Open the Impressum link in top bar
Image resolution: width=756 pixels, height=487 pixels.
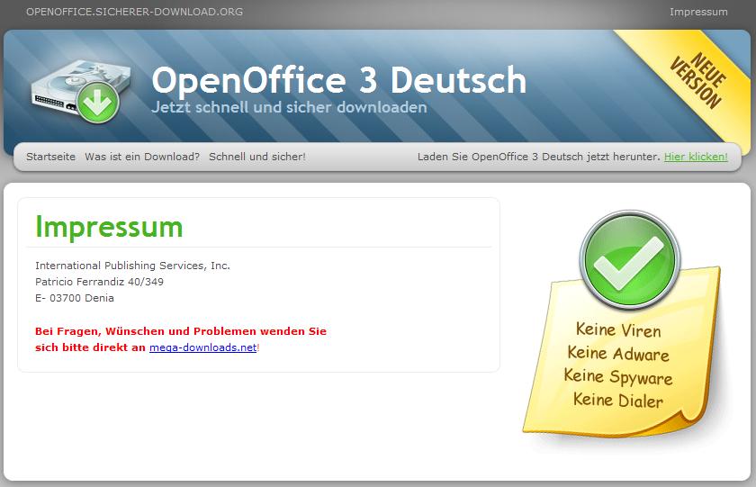click(x=698, y=12)
